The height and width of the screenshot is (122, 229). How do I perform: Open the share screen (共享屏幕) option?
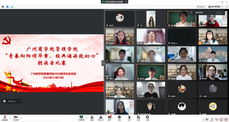click(81, 118)
